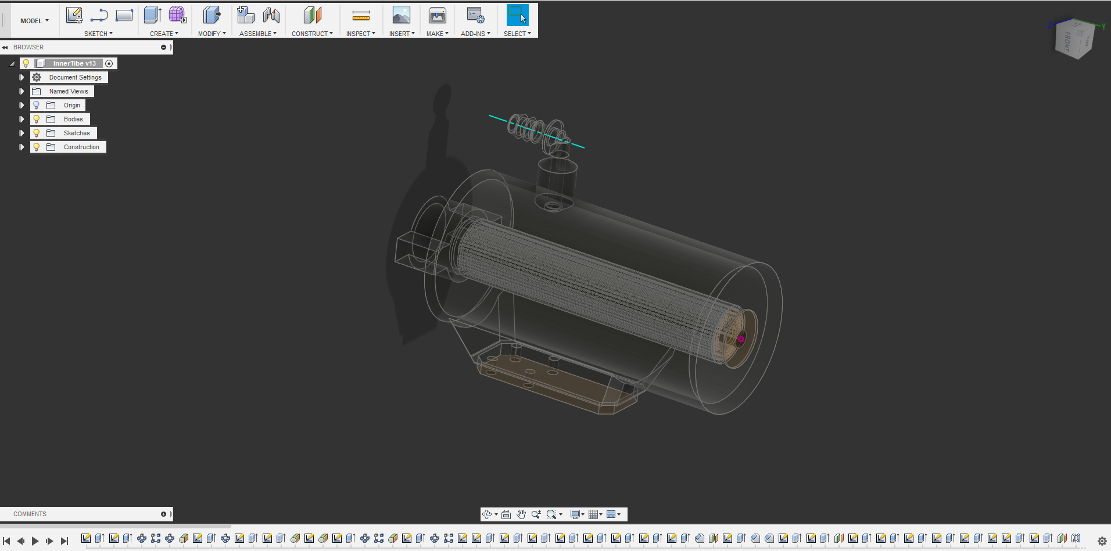Image resolution: width=1111 pixels, height=551 pixels.
Task: Select the Measure tool under Inspect
Action: pos(361,15)
